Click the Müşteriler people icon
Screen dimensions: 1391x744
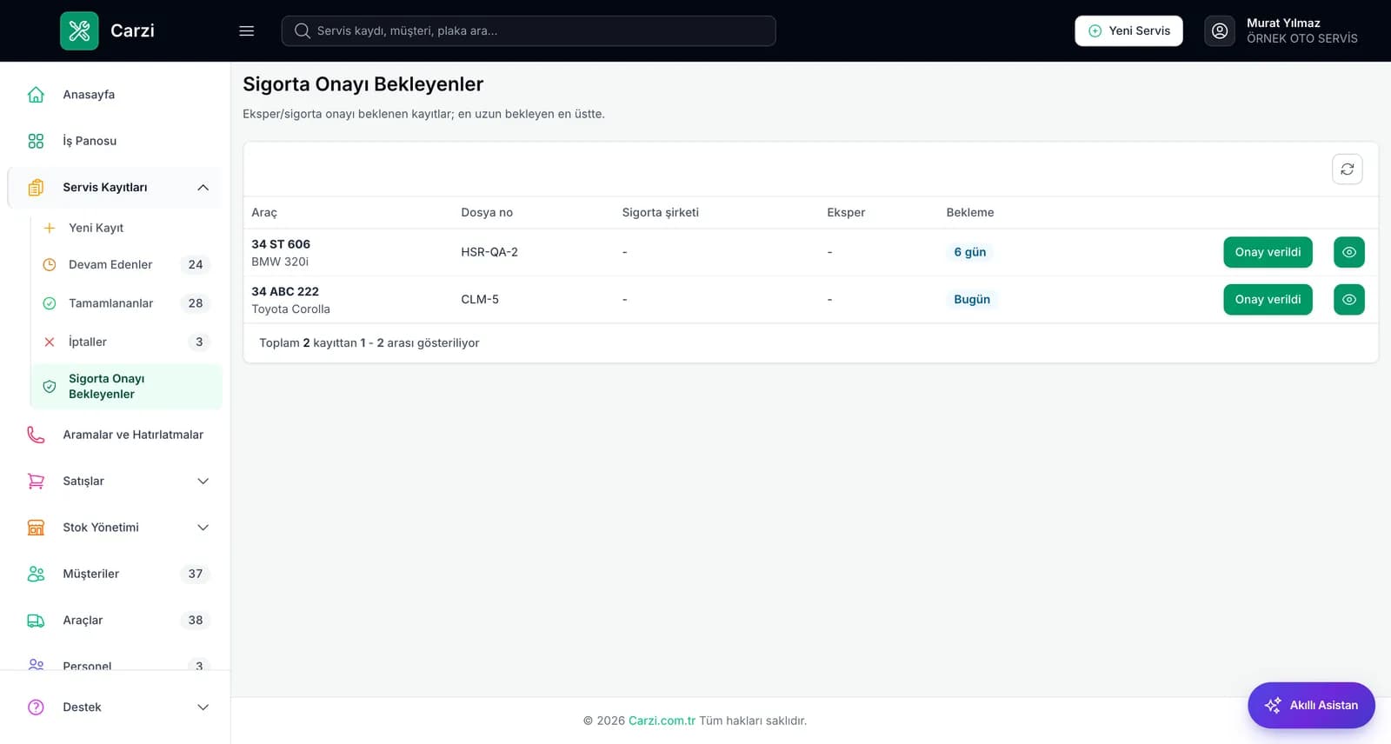(x=36, y=574)
